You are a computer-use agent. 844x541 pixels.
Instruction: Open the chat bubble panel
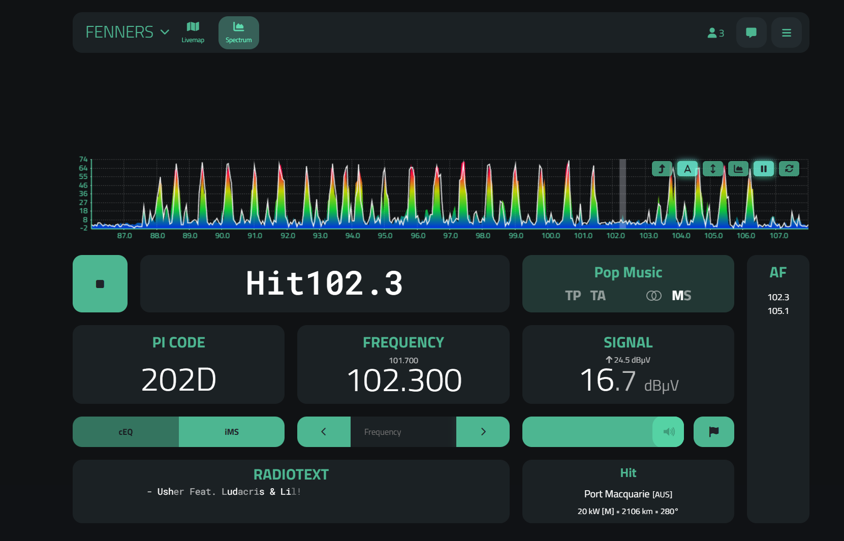click(751, 33)
